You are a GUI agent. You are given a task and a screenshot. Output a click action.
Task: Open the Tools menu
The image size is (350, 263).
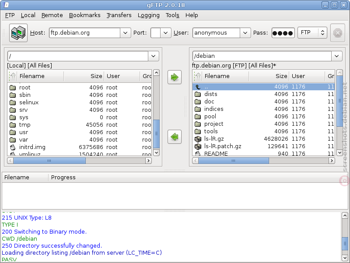pos(172,15)
